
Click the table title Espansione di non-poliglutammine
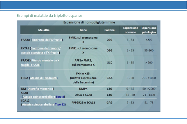click(89, 22)
